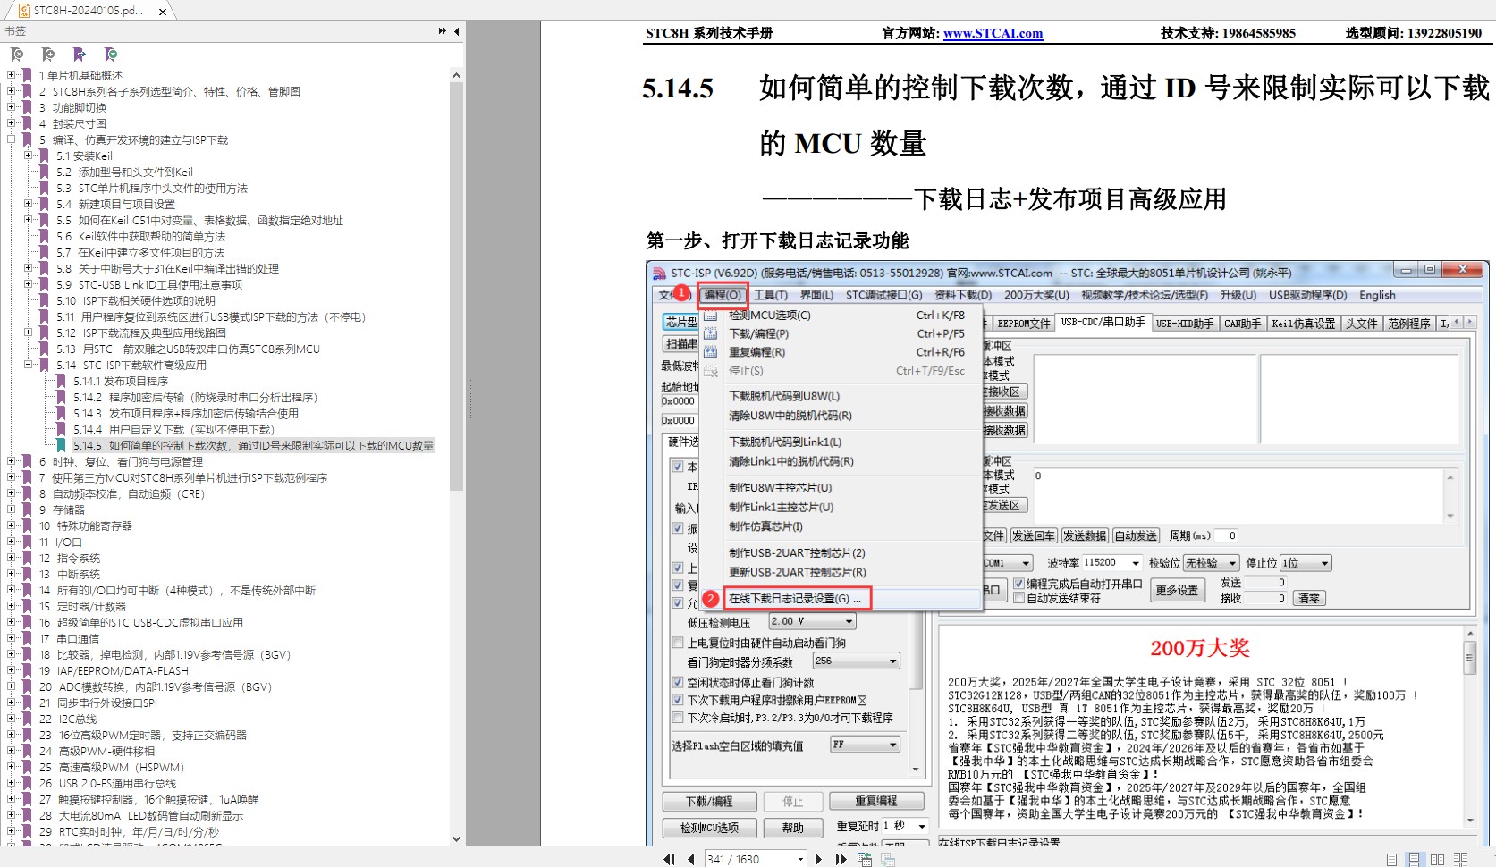
Task: Select bookmark 5.14.2 程序加密后传输
Action: (x=195, y=397)
